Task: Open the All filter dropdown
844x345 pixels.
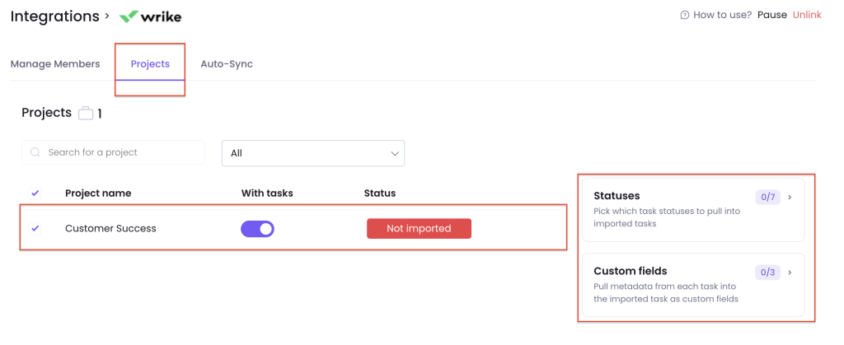Action: [313, 154]
